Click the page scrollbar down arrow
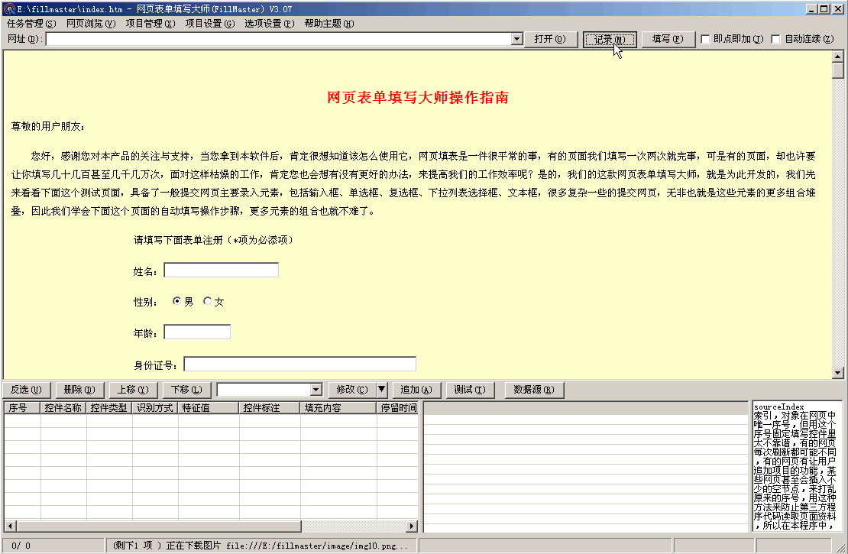Image resolution: width=848 pixels, height=554 pixels. point(838,372)
